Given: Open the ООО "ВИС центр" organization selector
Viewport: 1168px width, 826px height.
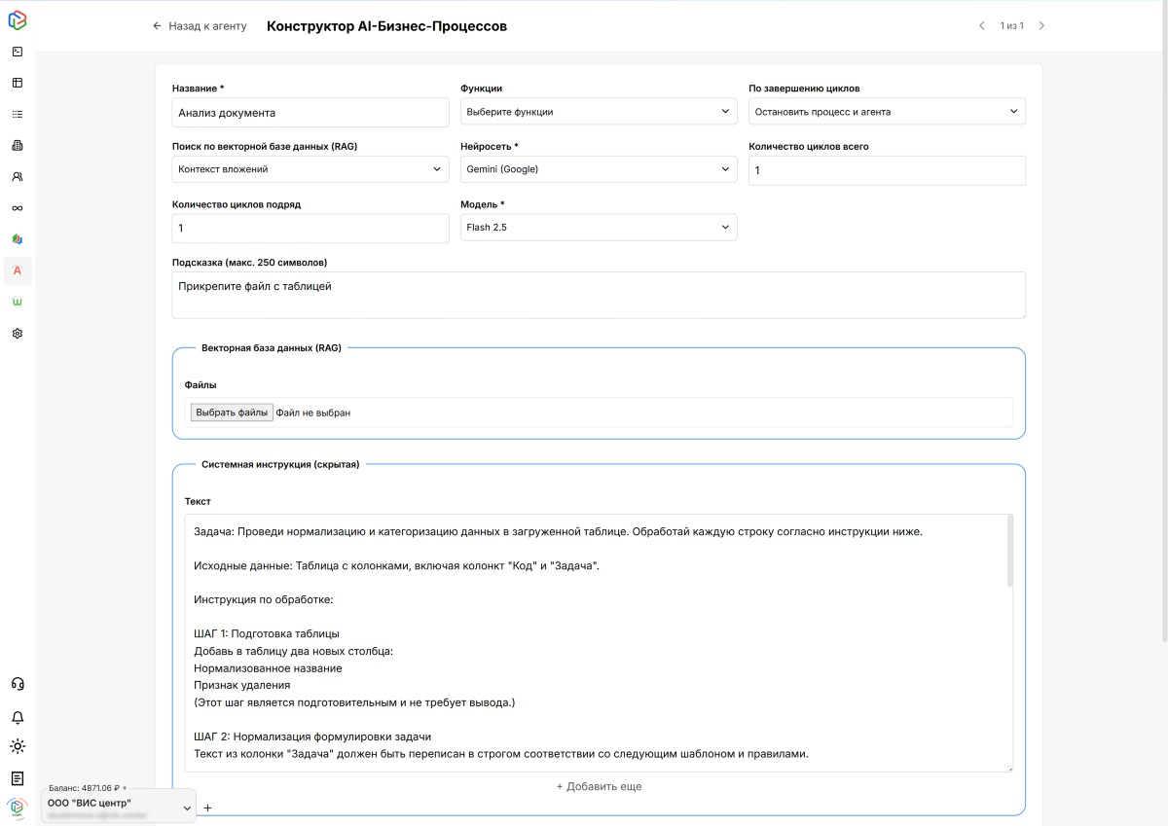Looking at the screenshot, I should [118, 807].
